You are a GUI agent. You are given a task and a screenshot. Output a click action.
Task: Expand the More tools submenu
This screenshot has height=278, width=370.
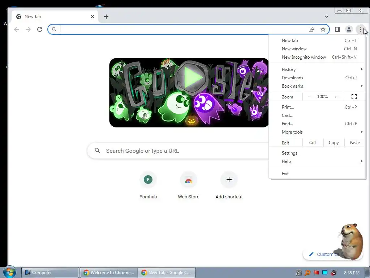point(317,132)
